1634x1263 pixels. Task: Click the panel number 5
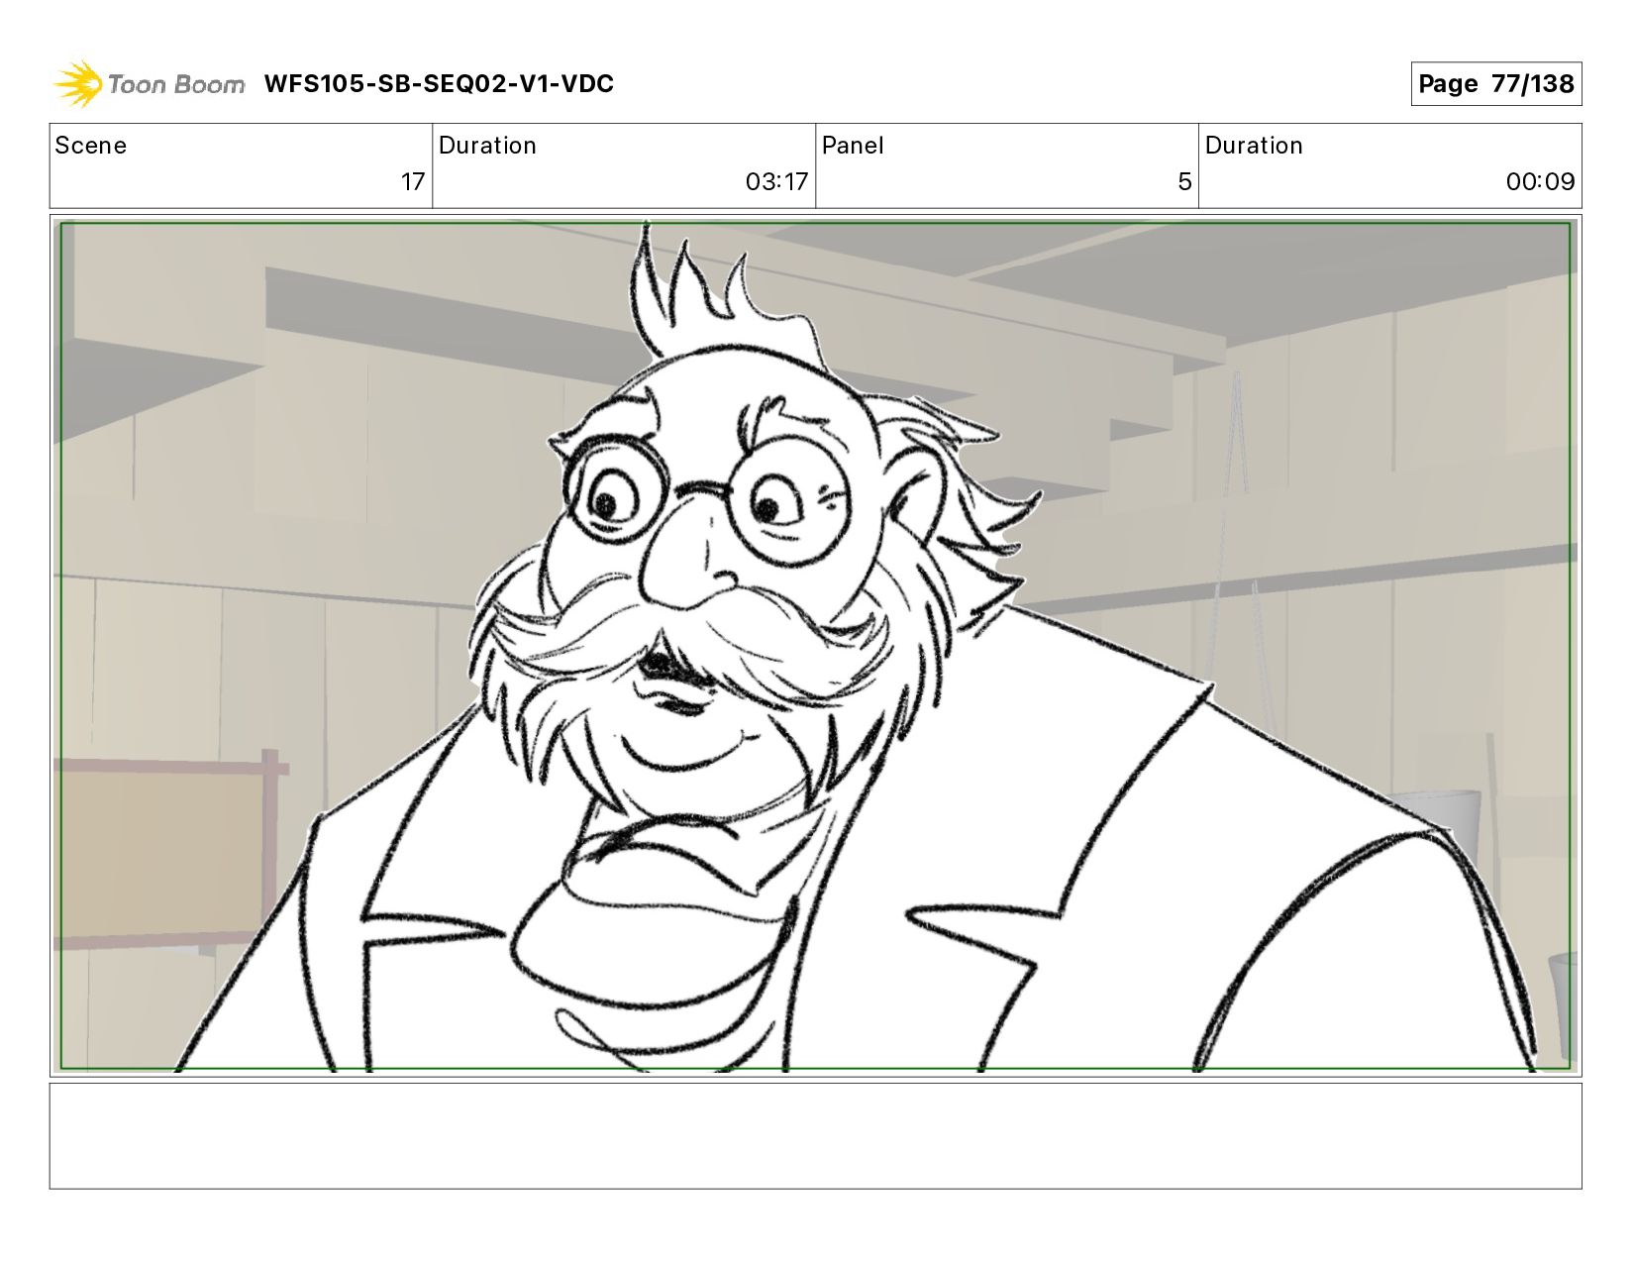click(1184, 182)
